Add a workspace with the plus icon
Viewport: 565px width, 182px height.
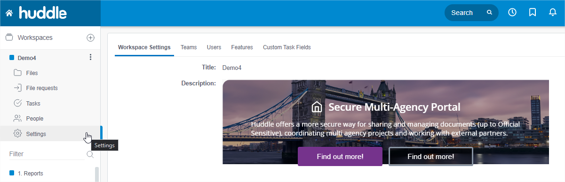[91, 38]
